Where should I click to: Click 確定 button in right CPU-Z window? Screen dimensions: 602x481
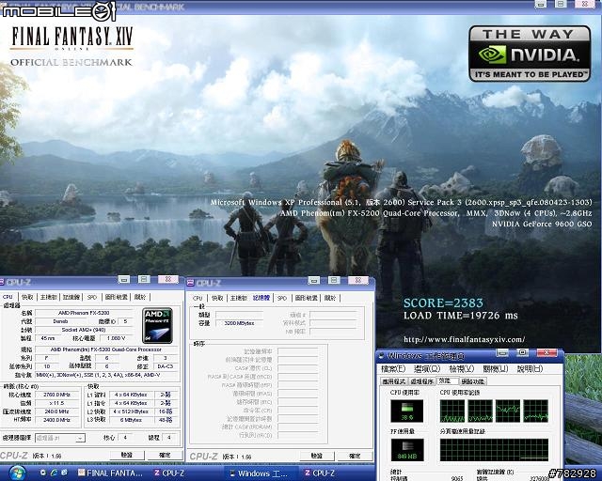pos(355,456)
